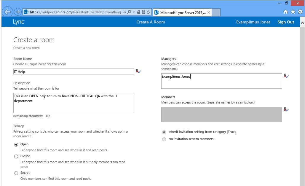305x186 pixels.
Task: Click the Managers text box
Action: (221, 81)
